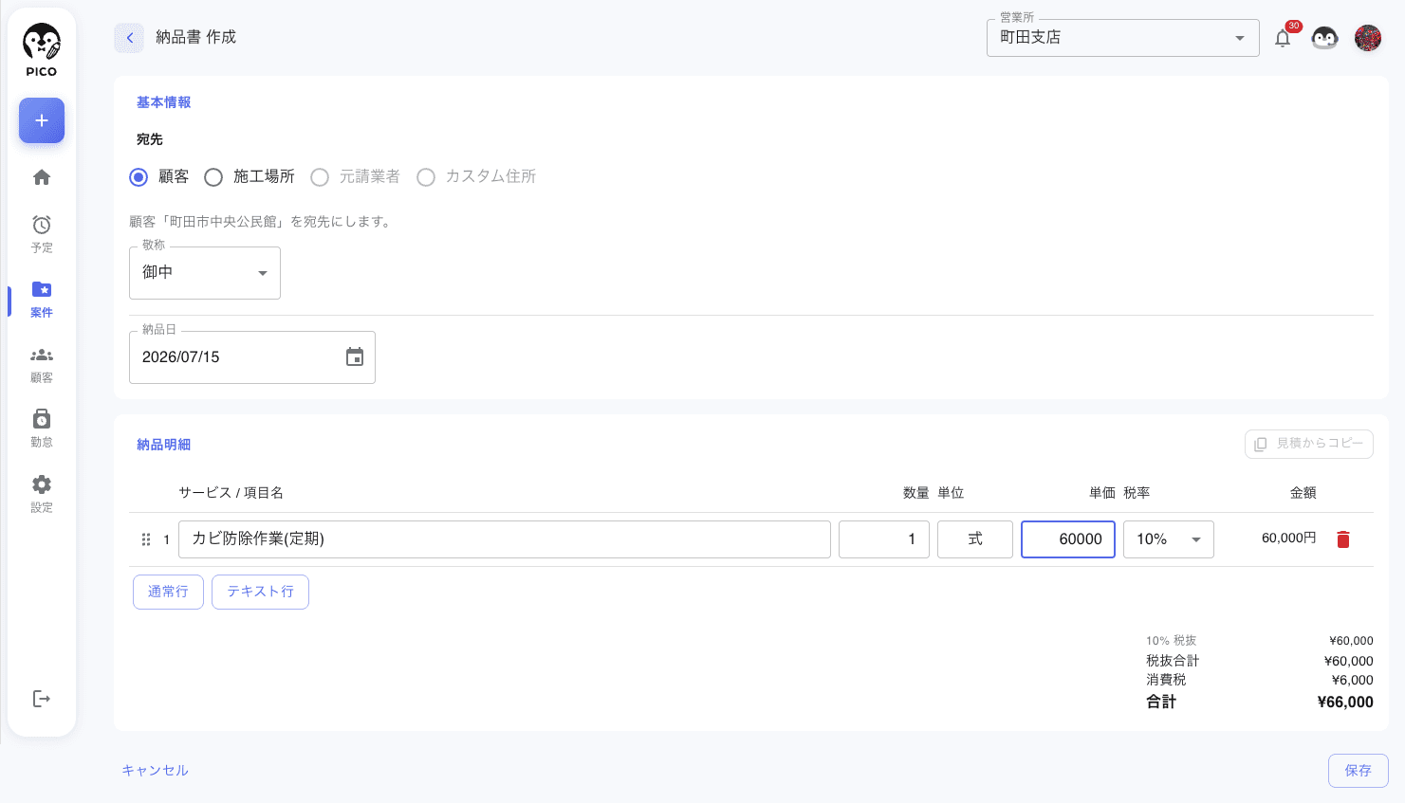Open calendar picker for 納品日
Viewport: 1405px width, 803px height.
[x=355, y=357]
